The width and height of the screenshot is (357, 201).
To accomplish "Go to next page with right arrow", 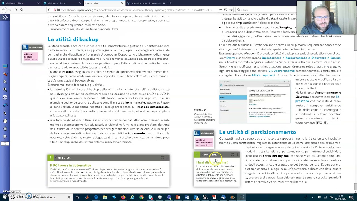I will point(5,137).
